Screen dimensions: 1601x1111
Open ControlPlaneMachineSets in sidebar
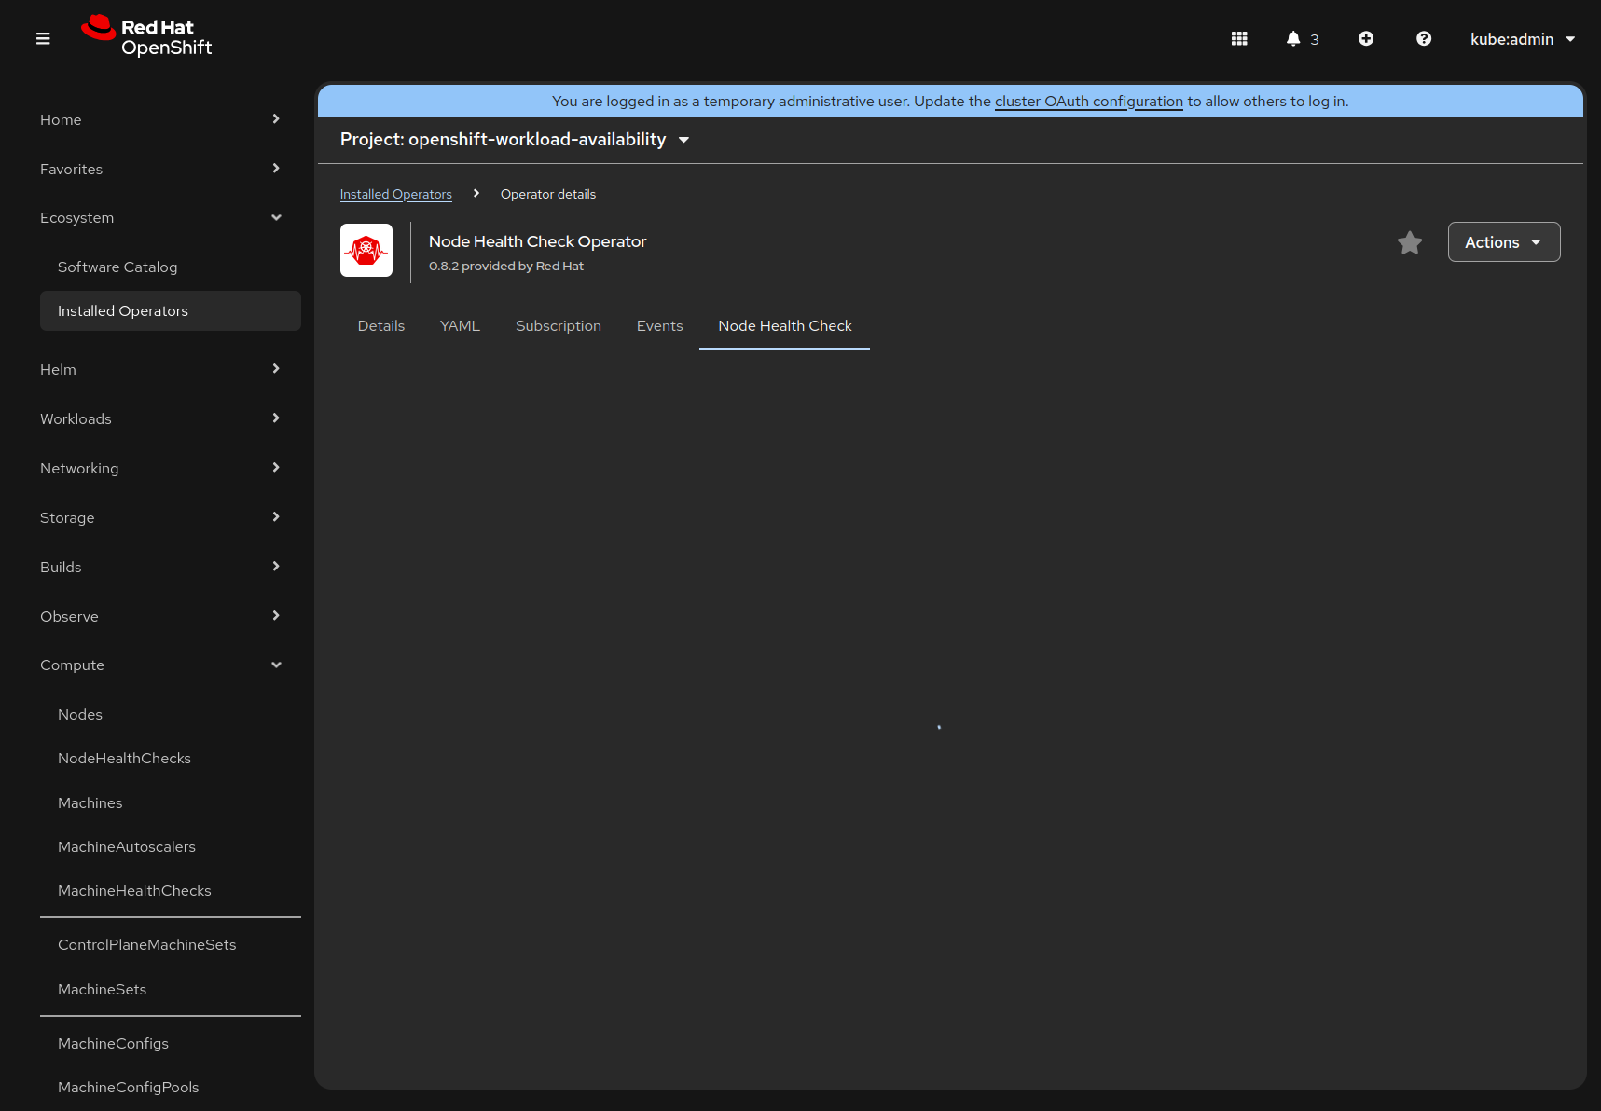[171, 944]
